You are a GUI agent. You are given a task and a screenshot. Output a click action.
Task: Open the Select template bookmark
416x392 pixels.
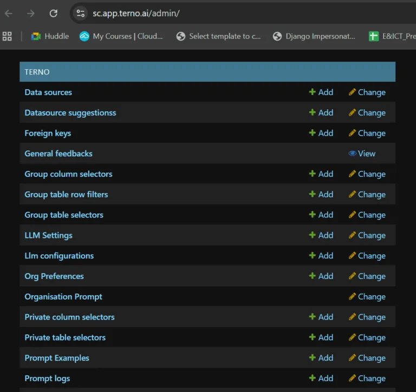(218, 36)
